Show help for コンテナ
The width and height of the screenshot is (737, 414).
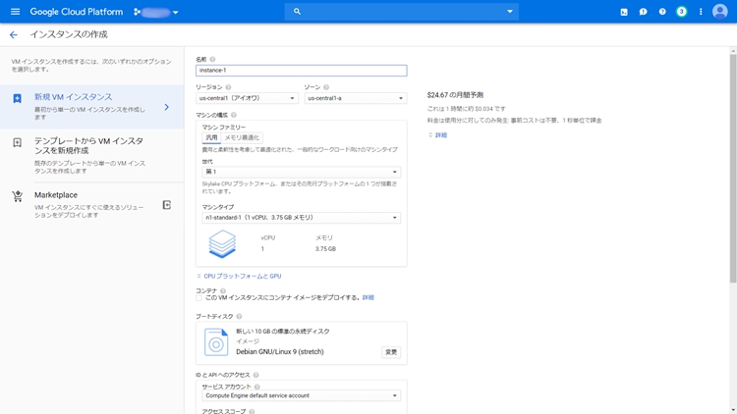[x=223, y=291]
